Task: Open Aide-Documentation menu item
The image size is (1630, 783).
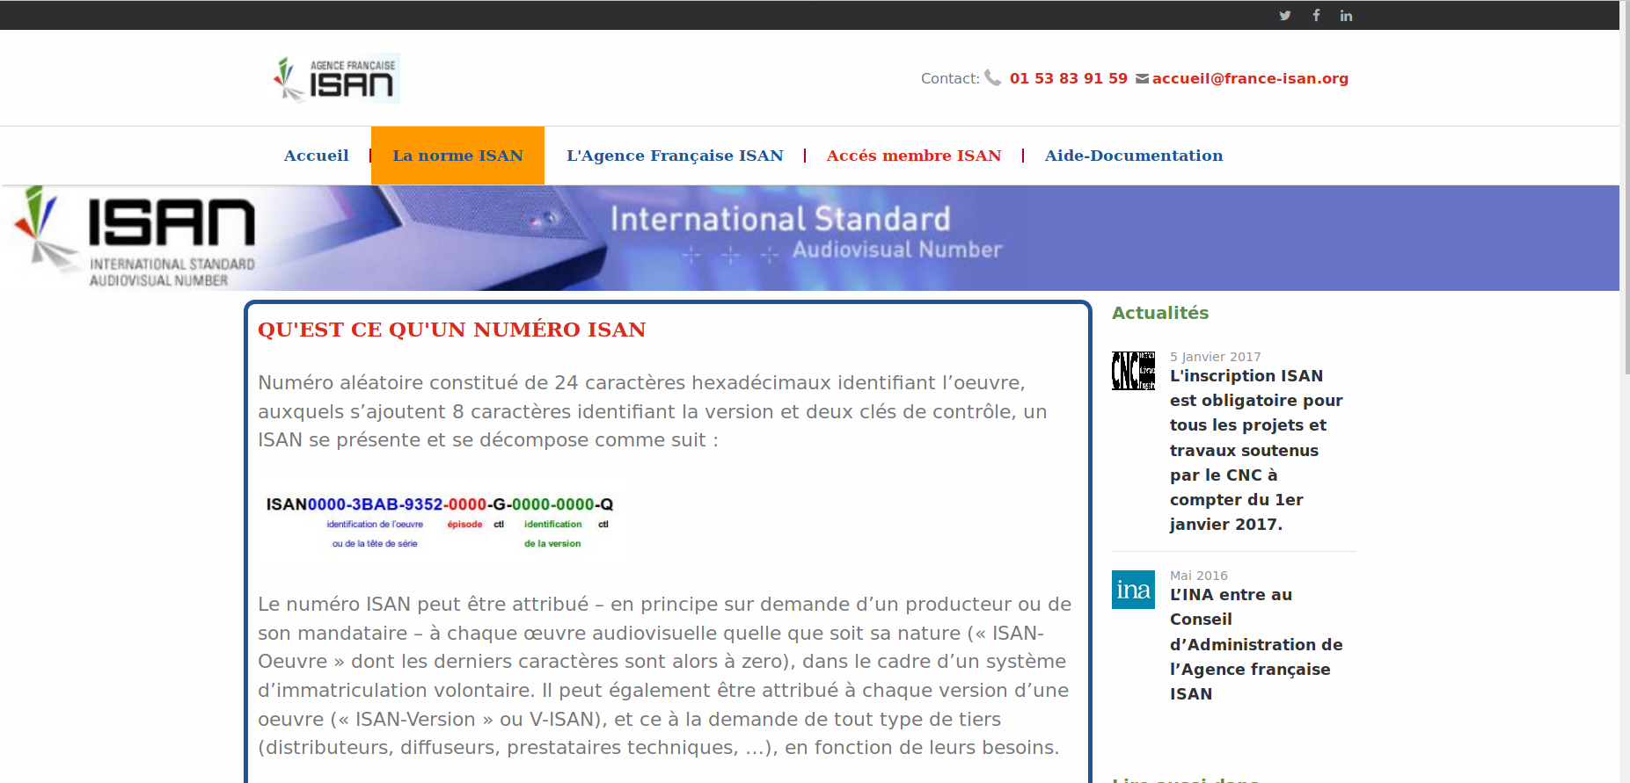Action: tap(1134, 156)
